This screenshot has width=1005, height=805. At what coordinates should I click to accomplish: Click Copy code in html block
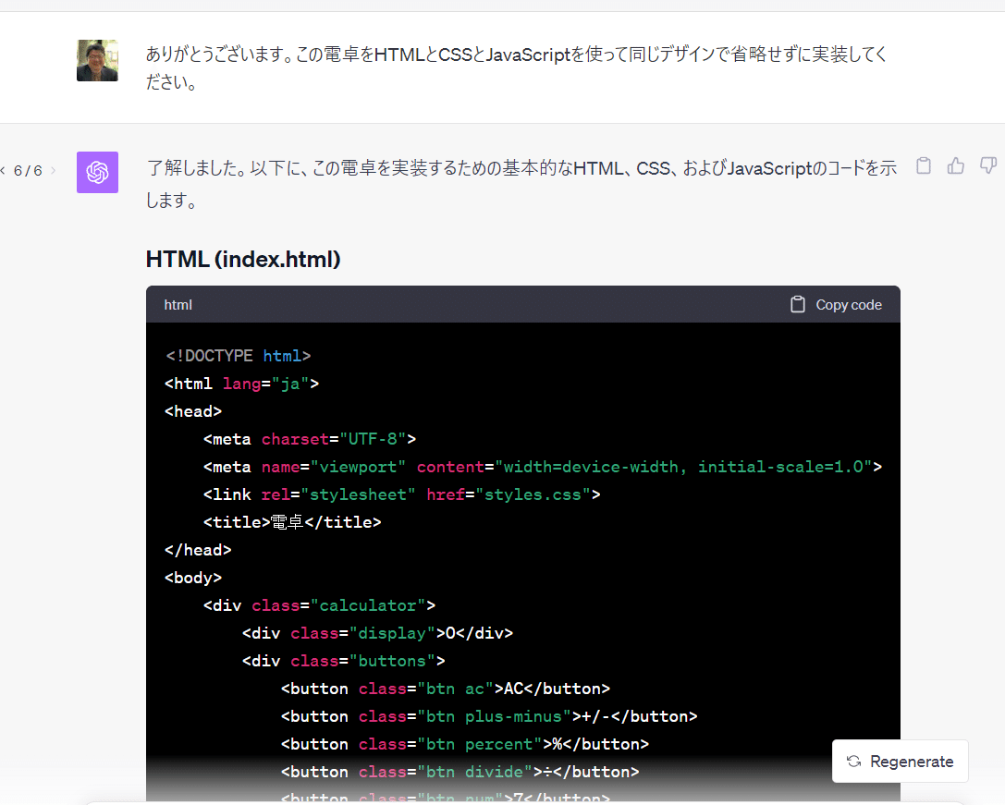(837, 304)
